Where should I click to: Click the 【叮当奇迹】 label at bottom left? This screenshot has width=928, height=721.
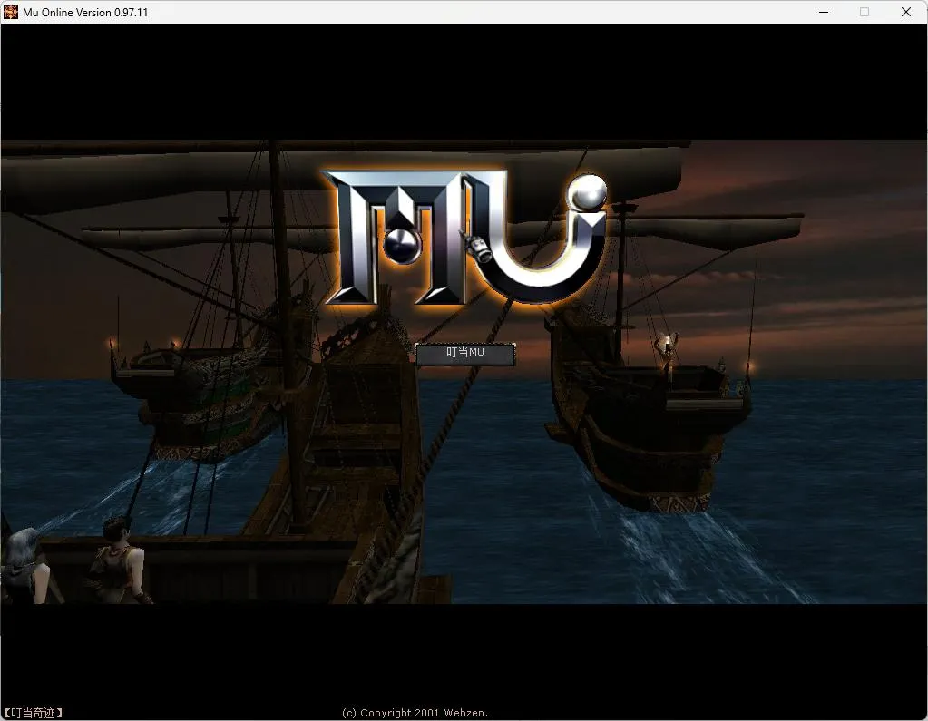click(34, 713)
